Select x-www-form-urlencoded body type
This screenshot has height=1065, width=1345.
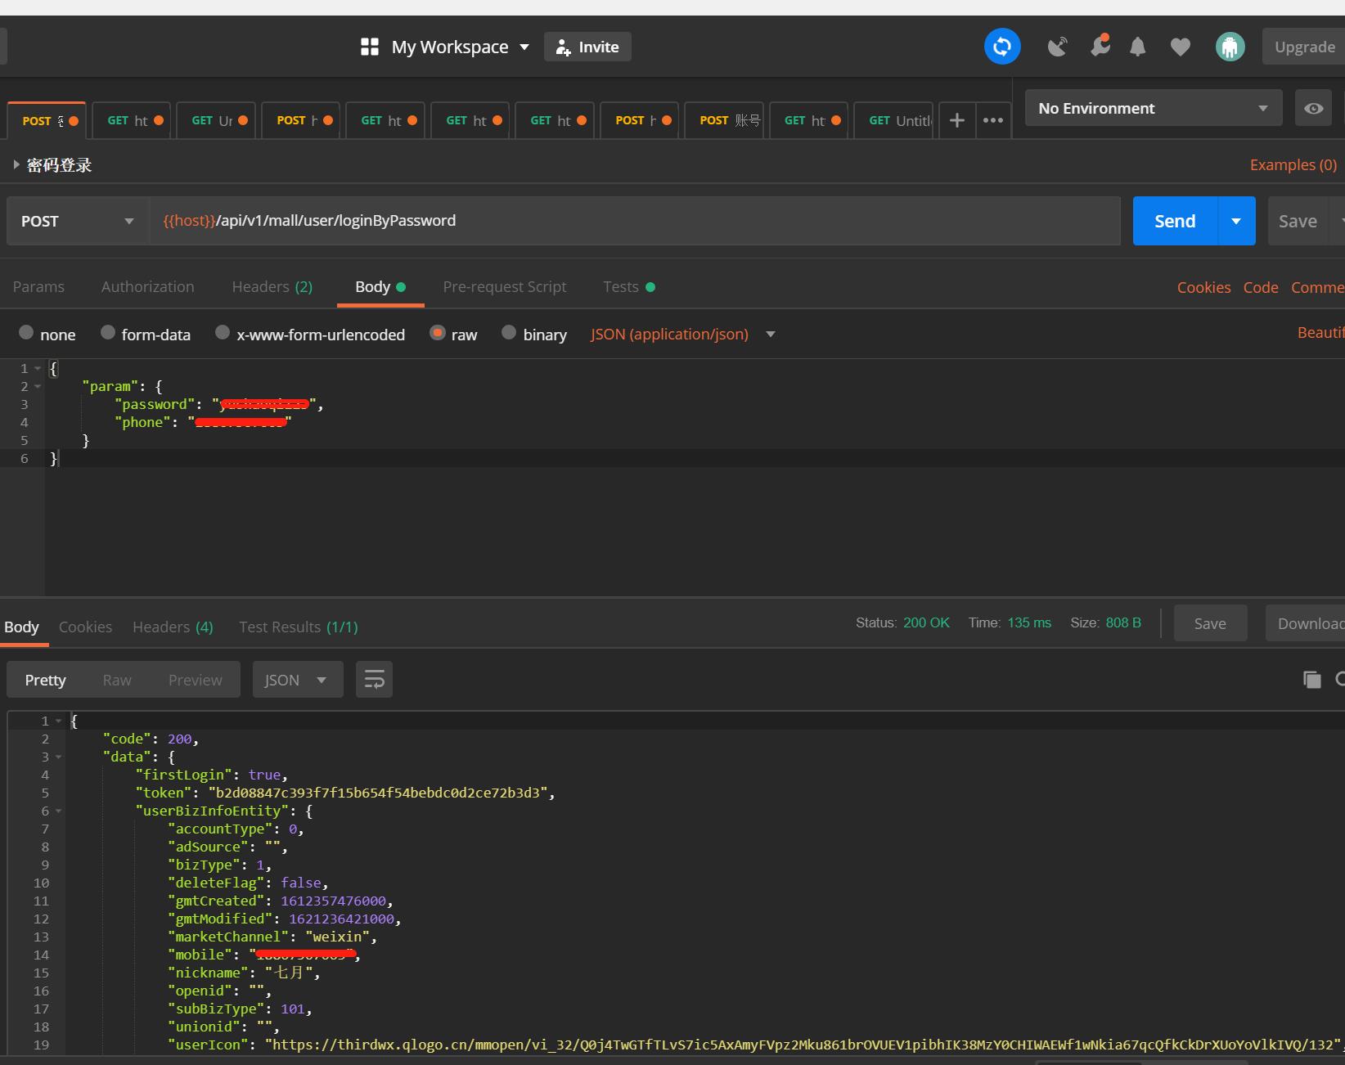tap(222, 332)
